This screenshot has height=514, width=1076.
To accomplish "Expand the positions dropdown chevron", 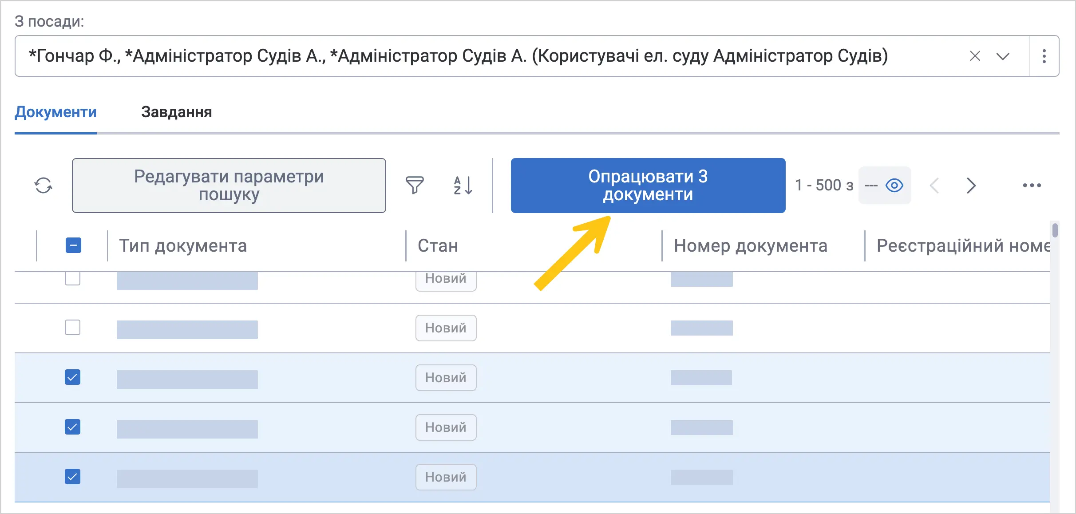I will pyautogui.click(x=1003, y=56).
